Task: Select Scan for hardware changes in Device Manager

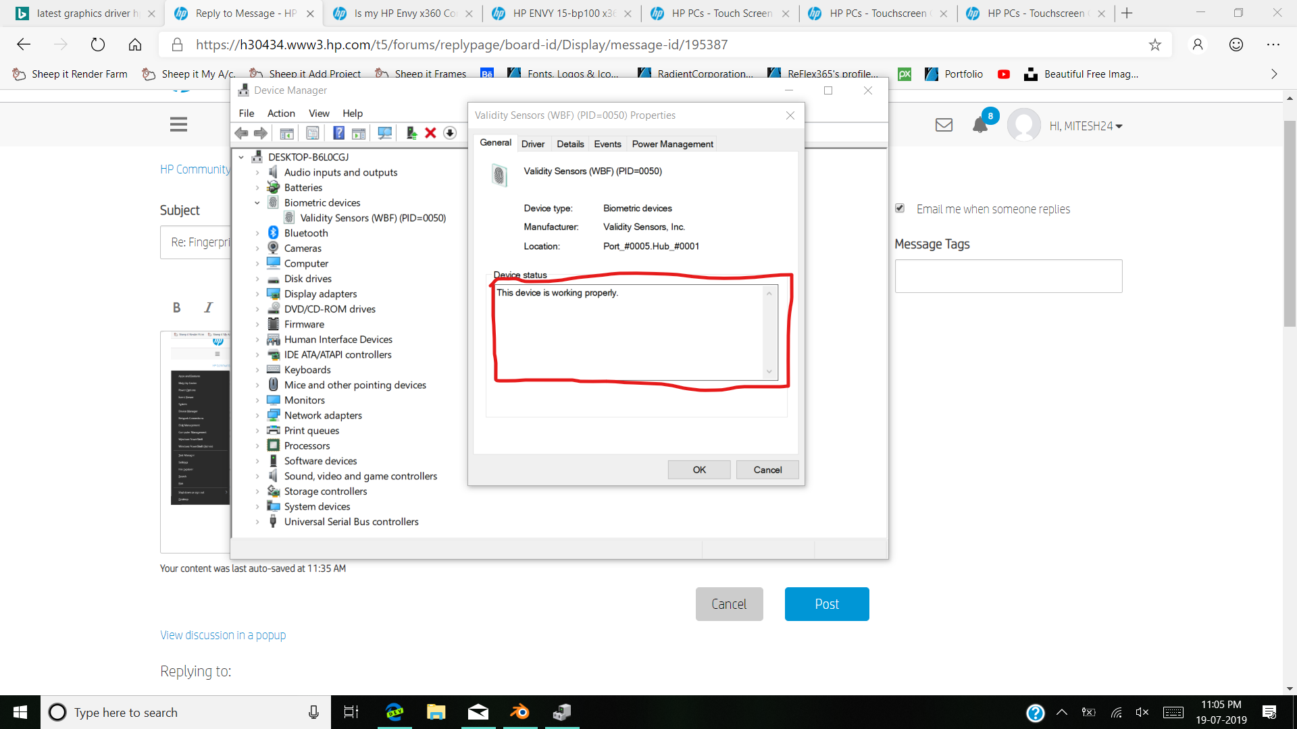Action: tap(384, 133)
